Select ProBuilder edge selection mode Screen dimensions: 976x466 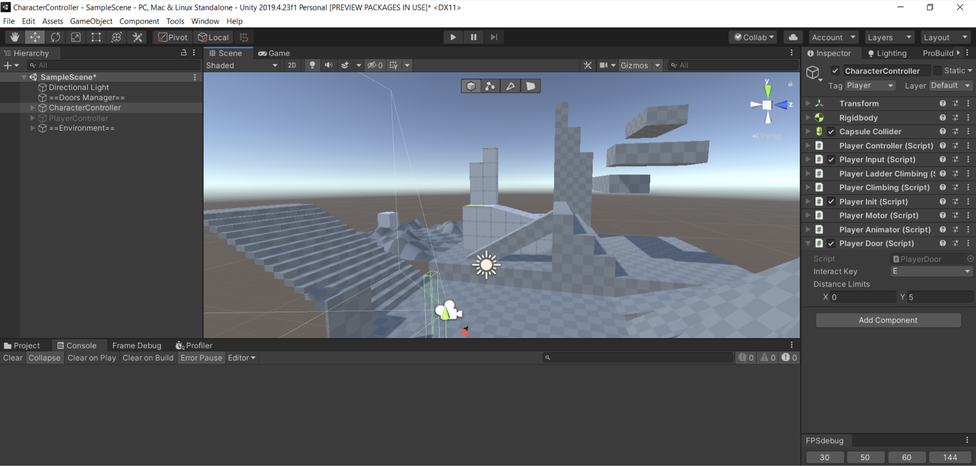pyautogui.click(x=510, y=86)
